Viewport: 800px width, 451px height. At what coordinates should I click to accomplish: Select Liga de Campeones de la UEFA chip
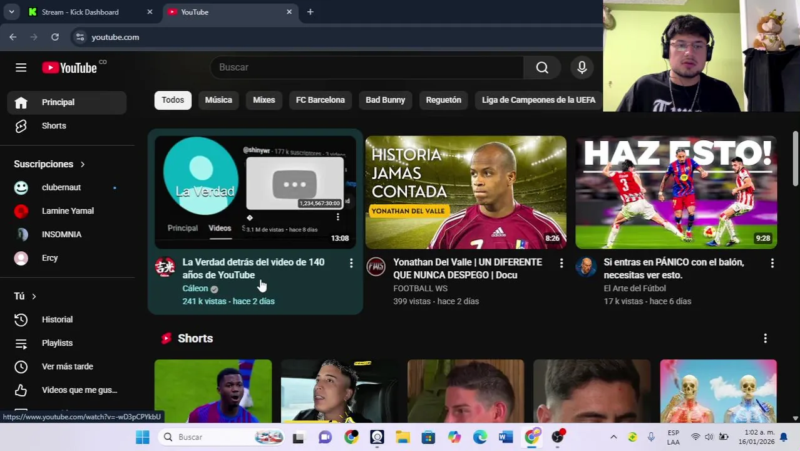(538, 100)
